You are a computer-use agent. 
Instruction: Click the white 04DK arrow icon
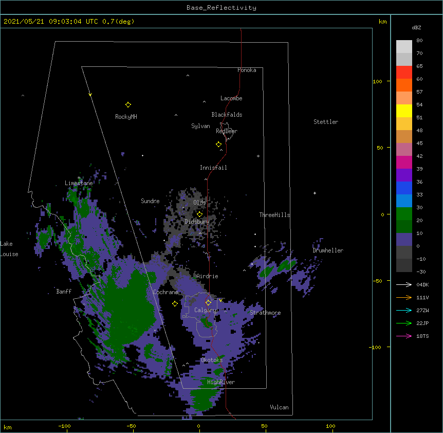point(404,284)
